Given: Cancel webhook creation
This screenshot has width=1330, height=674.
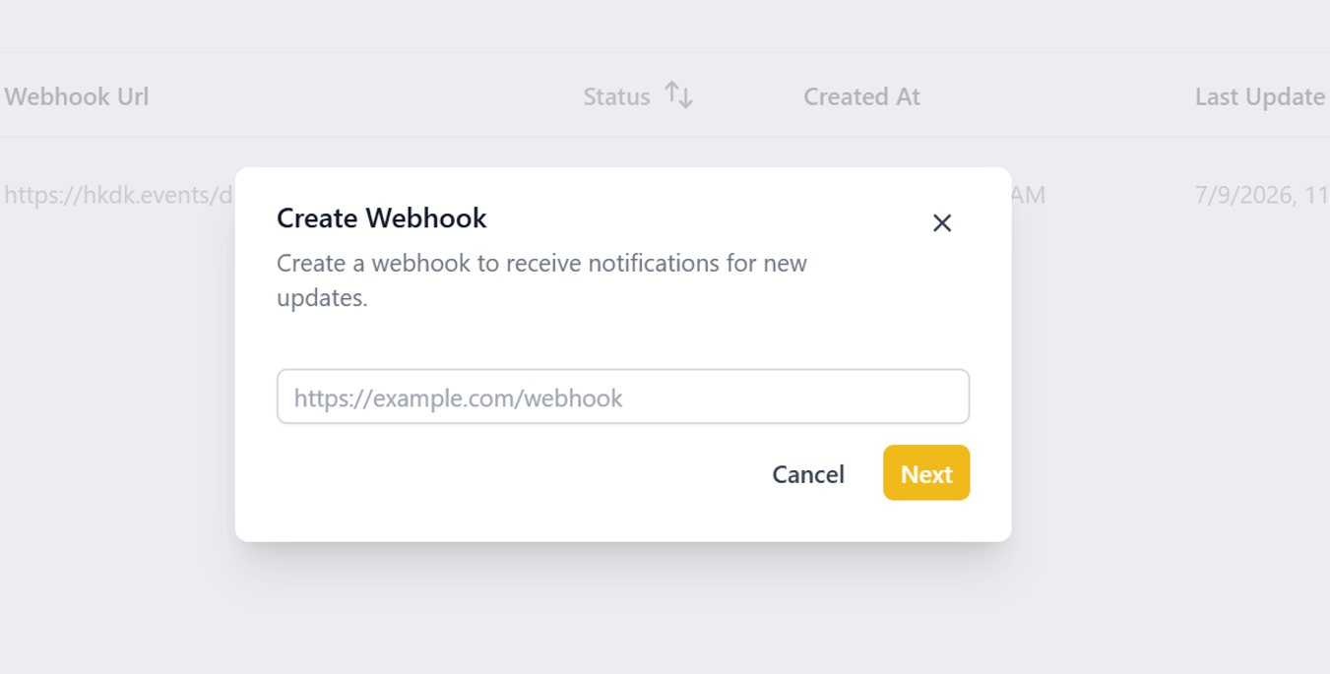Looking at the screenshot, I should click(808, 473).
